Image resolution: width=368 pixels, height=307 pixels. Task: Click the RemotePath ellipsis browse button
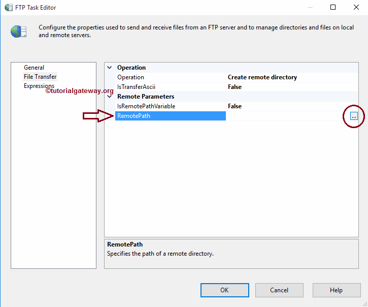354,116
